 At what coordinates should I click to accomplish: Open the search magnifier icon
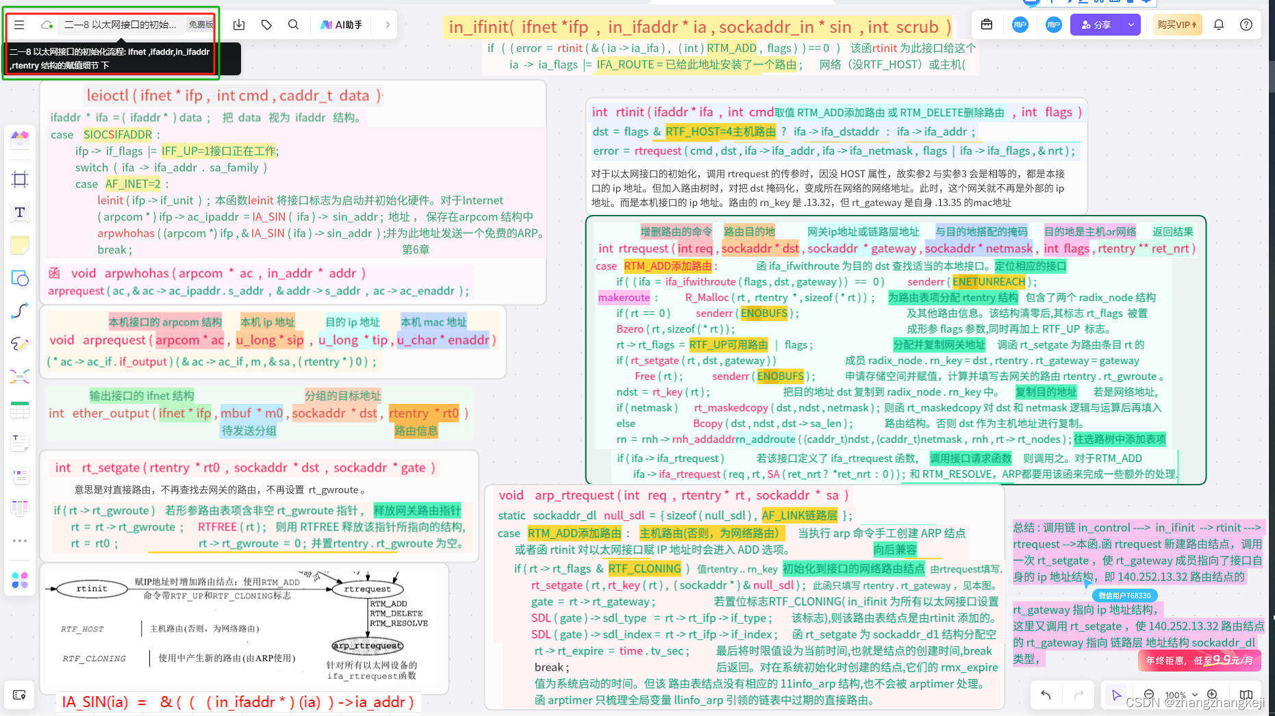click(293, 25)
